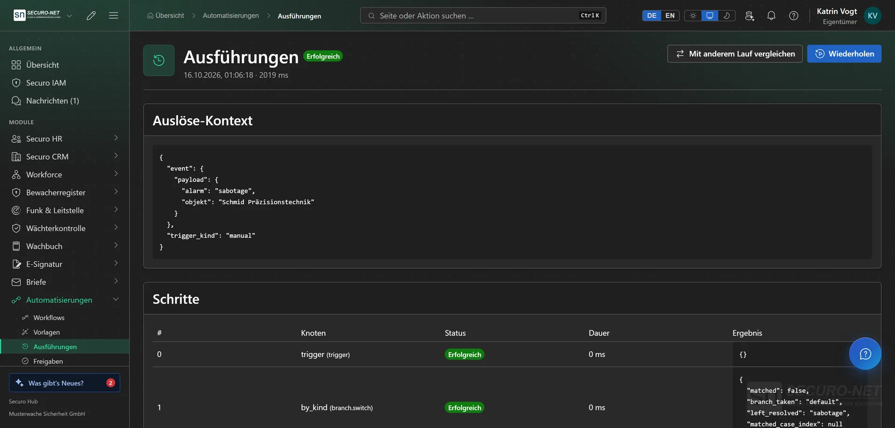This screenshot has height=428, width=895.
Task: Open notifications bell
Action: [771, 15]
